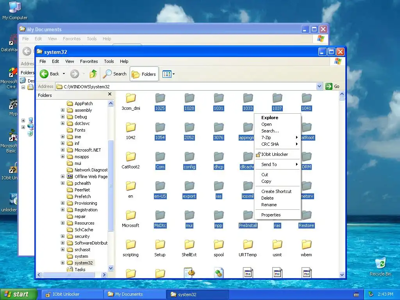Select the 1042 folder icon
Viewport: 400px width, 300px height.
point(130,127)
